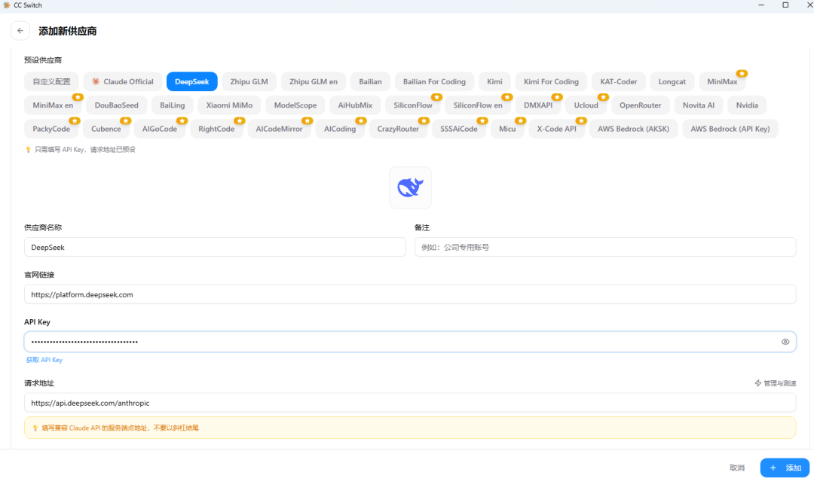
Task: Select X-Code API preset
Action: (557, 129)
